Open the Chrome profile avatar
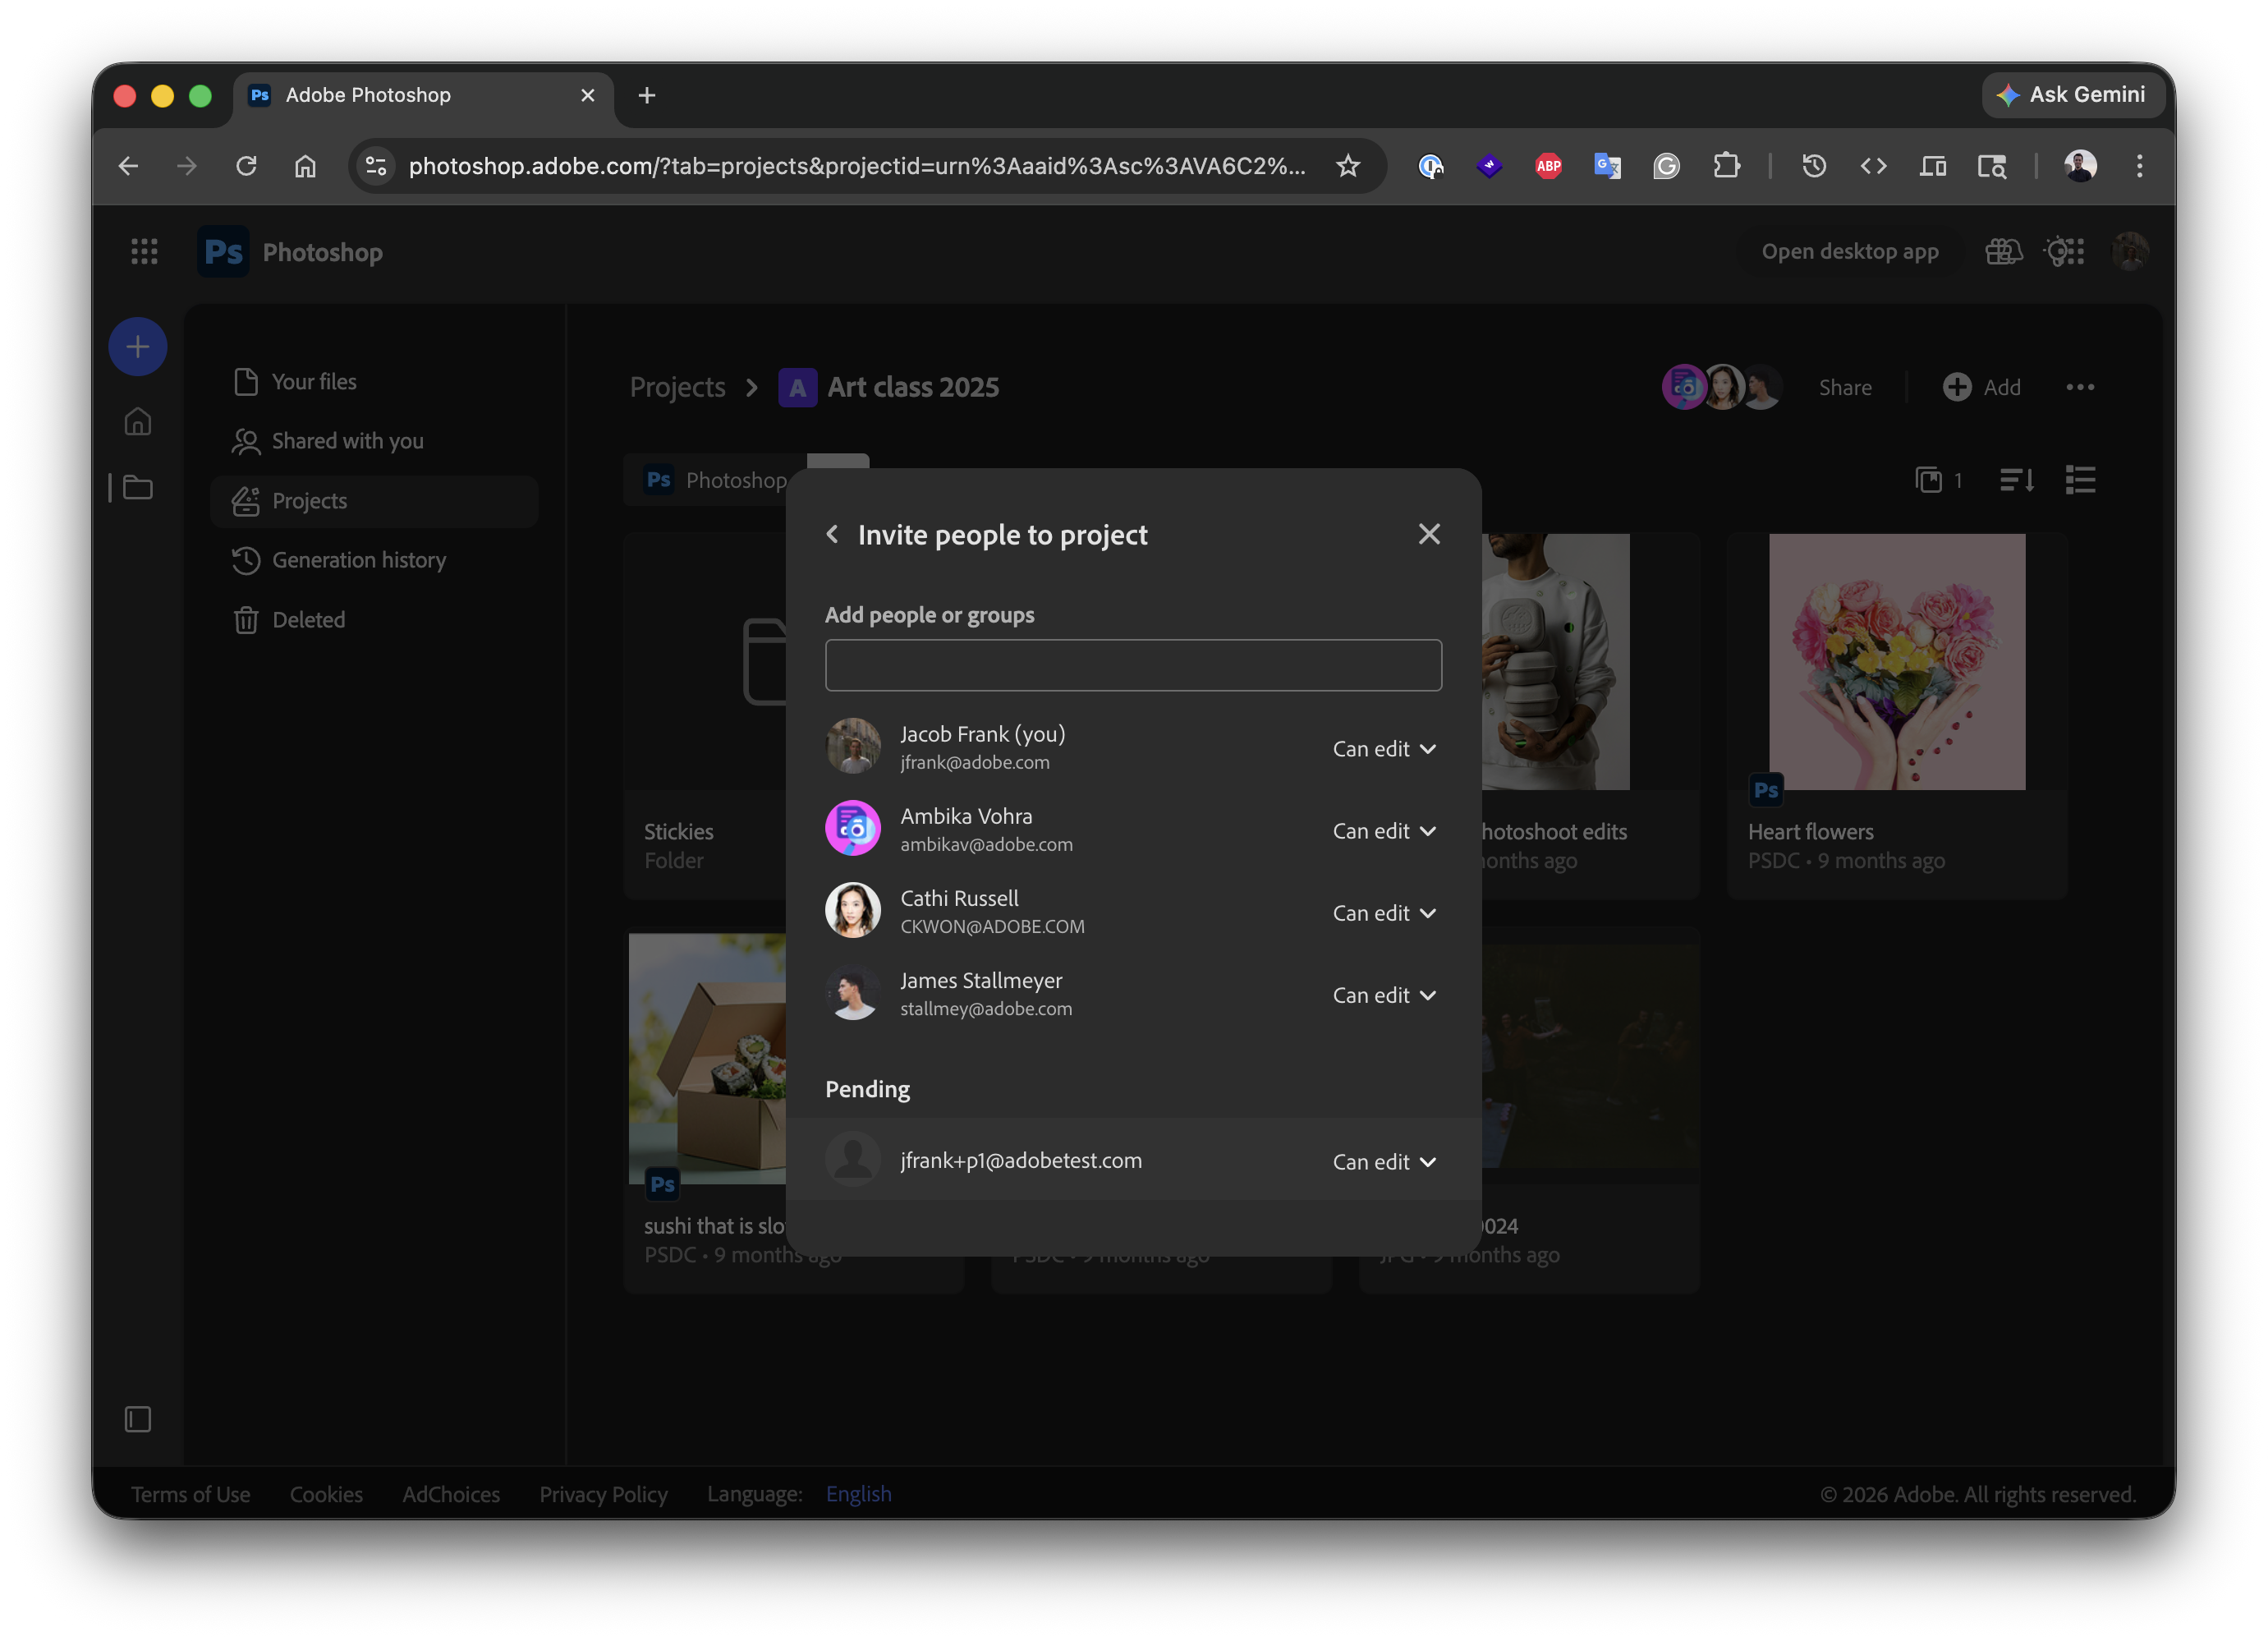The height and width of the screenshot is (1641, 2268). point(2080,166)
